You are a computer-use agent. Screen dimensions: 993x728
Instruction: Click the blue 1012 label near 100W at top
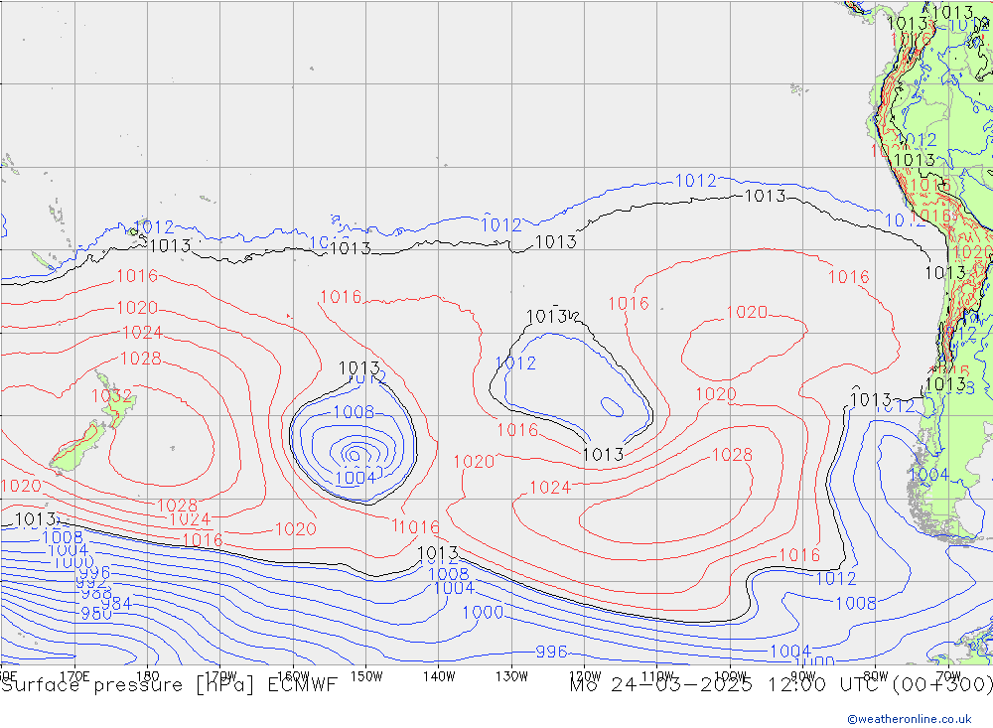point(695,181)
